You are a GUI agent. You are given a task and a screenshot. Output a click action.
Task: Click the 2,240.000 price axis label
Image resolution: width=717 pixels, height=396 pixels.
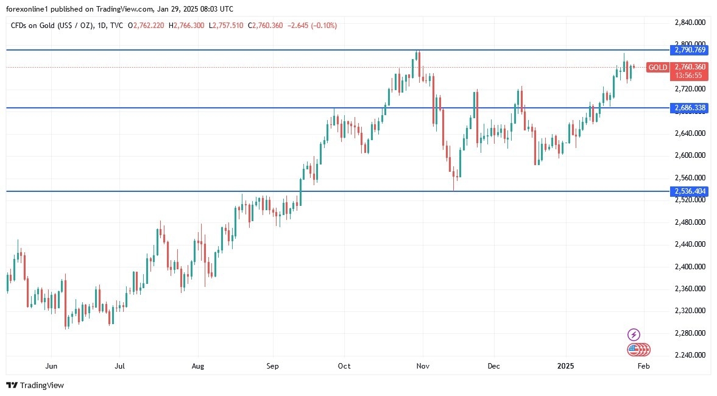tap(690, 355)
